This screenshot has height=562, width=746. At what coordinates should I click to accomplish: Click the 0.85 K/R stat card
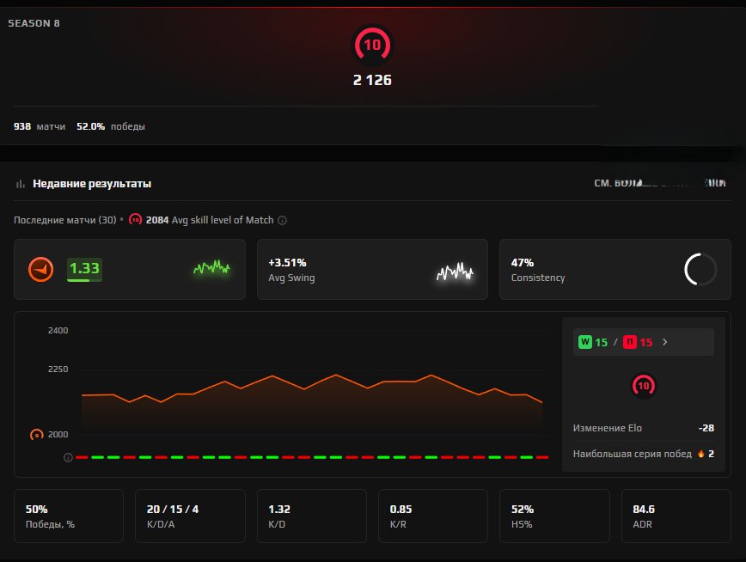433,516
